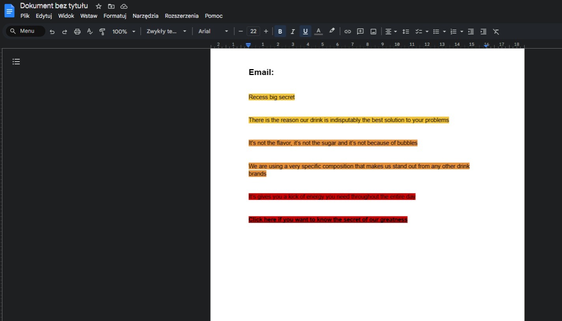Open the Narzędzia menu
Screen dimensions: 562x321
coord(146,16)
